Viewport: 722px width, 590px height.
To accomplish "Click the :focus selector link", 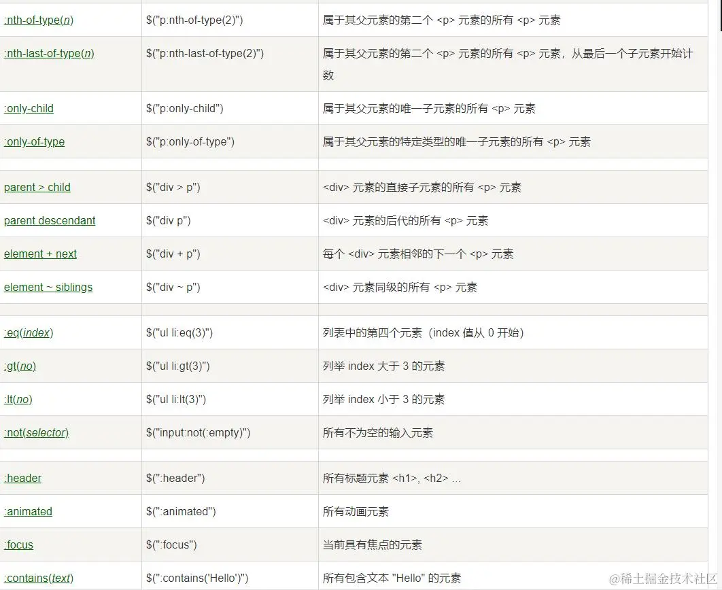I will tap(18, 544).
